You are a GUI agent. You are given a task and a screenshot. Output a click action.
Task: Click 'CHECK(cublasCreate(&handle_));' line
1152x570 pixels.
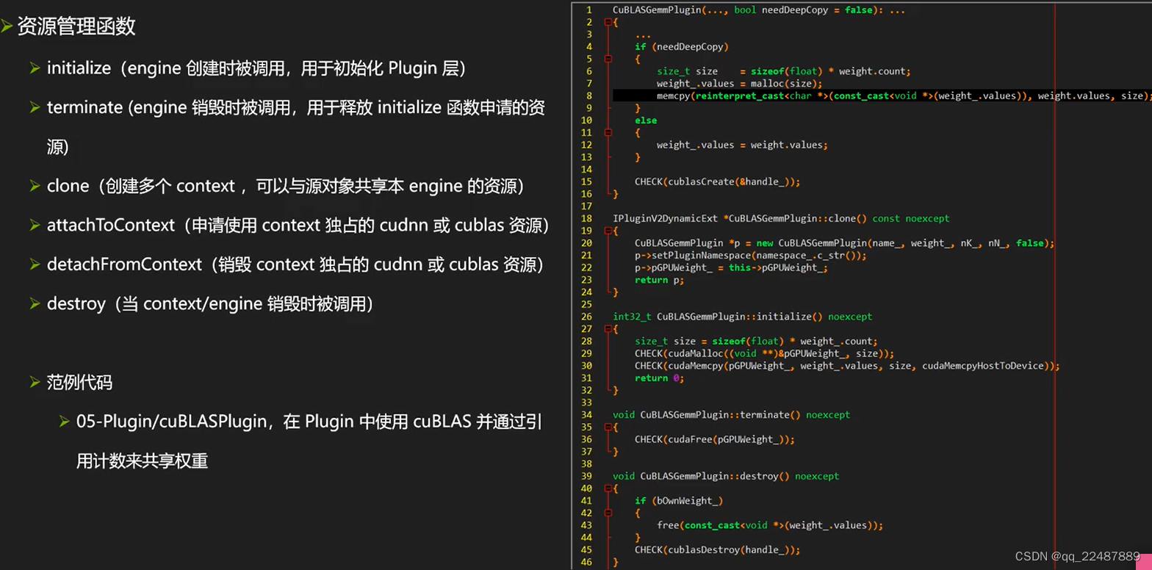click(718, 181)
